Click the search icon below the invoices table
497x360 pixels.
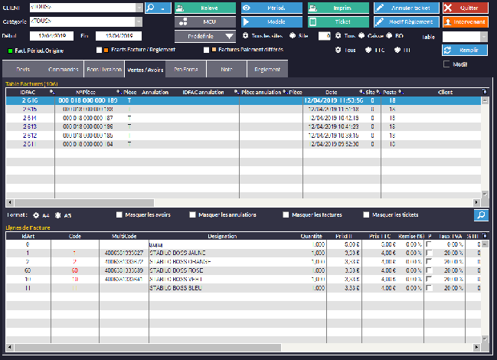tap(480, 215)
